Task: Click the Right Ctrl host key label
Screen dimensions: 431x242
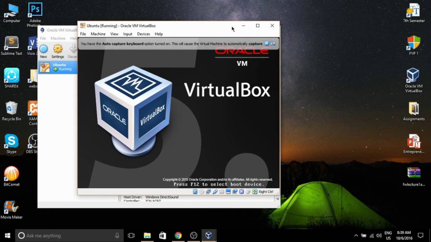Action: pyautogui.click(x=266, y=192)
